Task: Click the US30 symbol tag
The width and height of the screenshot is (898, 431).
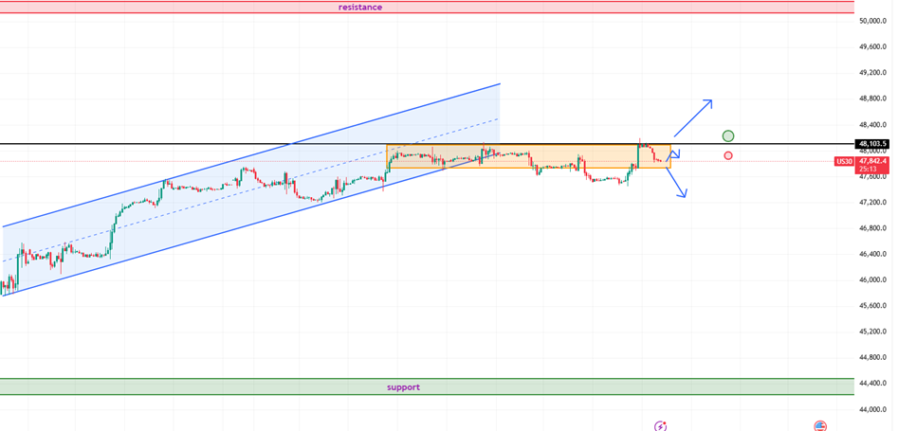Action: tap(844, 162)
